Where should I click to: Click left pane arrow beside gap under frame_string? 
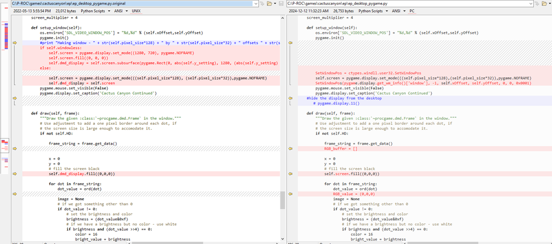pos(15,148)
